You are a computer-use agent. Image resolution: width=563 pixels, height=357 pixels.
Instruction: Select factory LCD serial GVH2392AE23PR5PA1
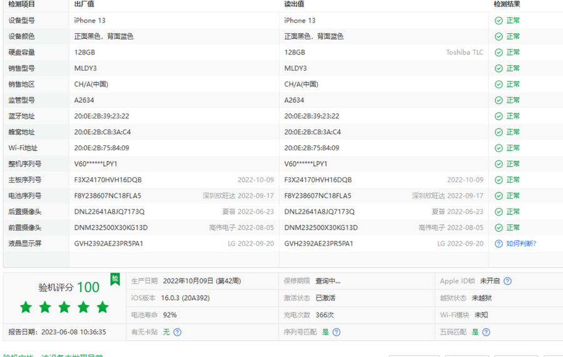[x=108, y=244]
